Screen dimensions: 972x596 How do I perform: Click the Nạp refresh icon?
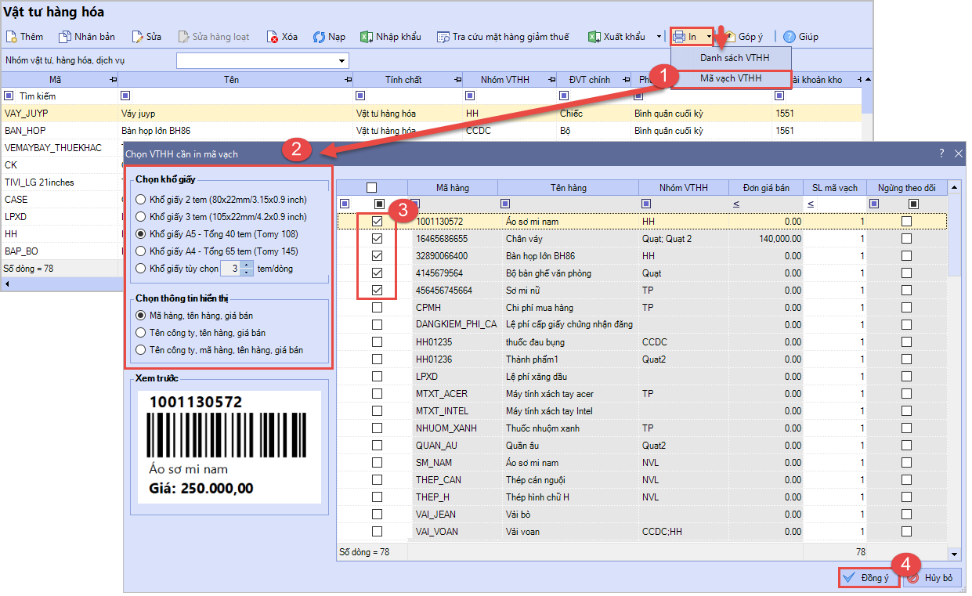[320, 37]
